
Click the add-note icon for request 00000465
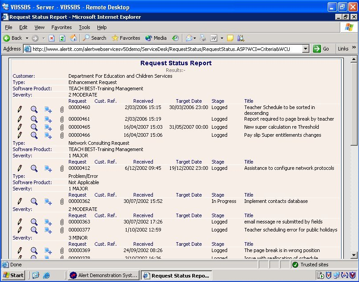pyautogui.click(x=48, y=127)
